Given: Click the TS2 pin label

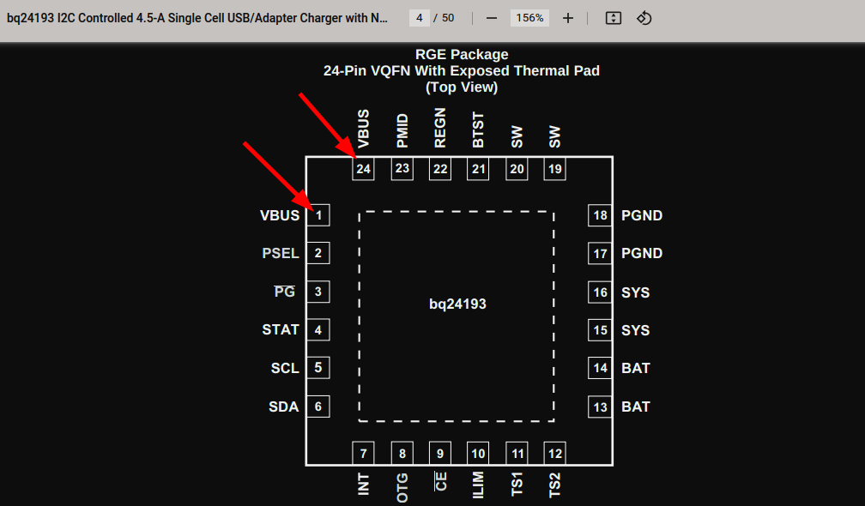Looking at the screenshot, I should 554,485.
